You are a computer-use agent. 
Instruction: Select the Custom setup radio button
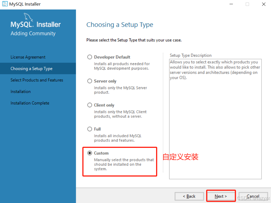coord(90,153)
